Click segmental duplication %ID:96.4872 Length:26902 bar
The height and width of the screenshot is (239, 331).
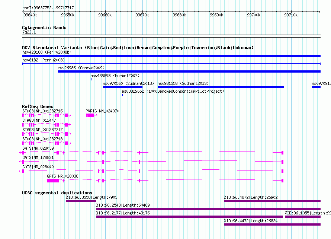click(x=272, y=201)
